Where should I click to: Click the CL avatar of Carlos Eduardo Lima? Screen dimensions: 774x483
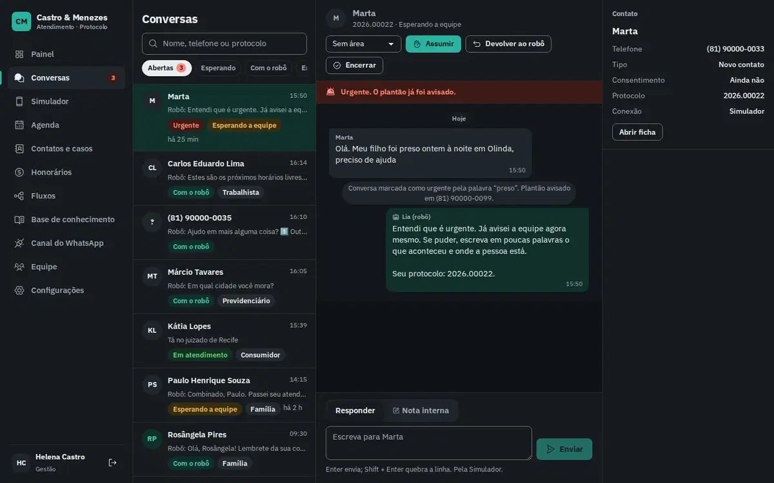[x=152, y=168]
